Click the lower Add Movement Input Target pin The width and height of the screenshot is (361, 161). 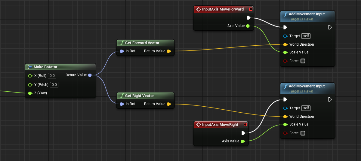(285, 108)
